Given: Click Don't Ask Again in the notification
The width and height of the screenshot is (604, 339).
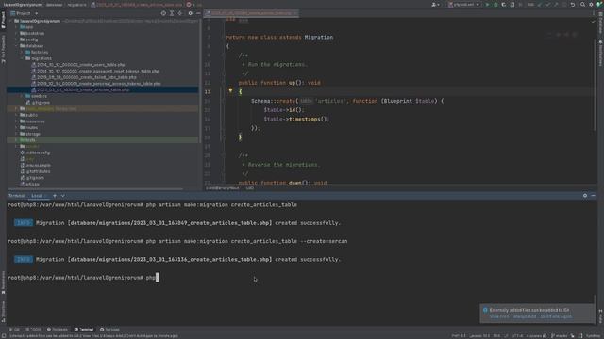Looking at the screenshot, I should tap(556, 316).
